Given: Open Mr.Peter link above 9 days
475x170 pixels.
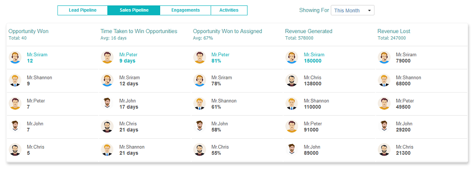Looking at the screenshot, I should pos(128,55).
